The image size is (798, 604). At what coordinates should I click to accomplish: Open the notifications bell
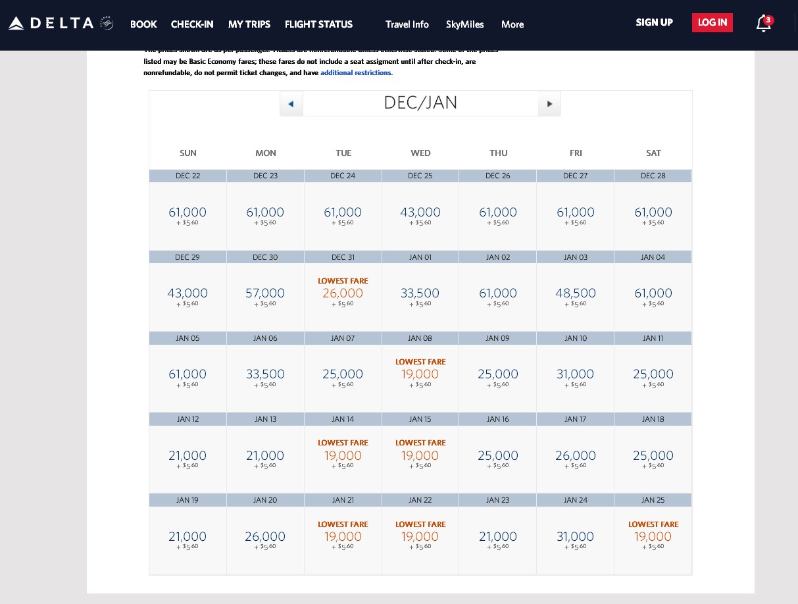[763, 23]
